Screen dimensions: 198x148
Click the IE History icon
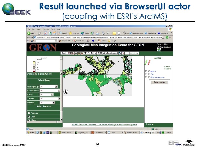(x=92, y=33)
